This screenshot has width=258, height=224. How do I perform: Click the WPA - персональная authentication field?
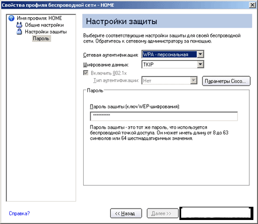tap(169, 55)
